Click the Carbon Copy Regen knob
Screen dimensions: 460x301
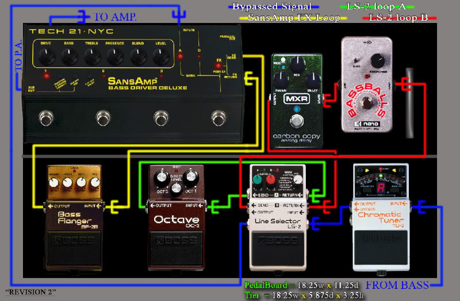click(281, 81)
